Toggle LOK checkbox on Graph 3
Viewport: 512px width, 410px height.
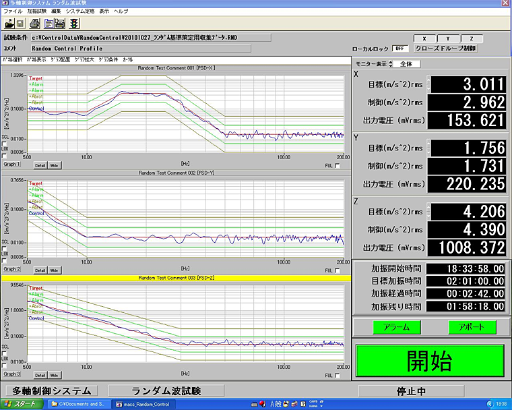pyautogui.click(x=4, y=365)
